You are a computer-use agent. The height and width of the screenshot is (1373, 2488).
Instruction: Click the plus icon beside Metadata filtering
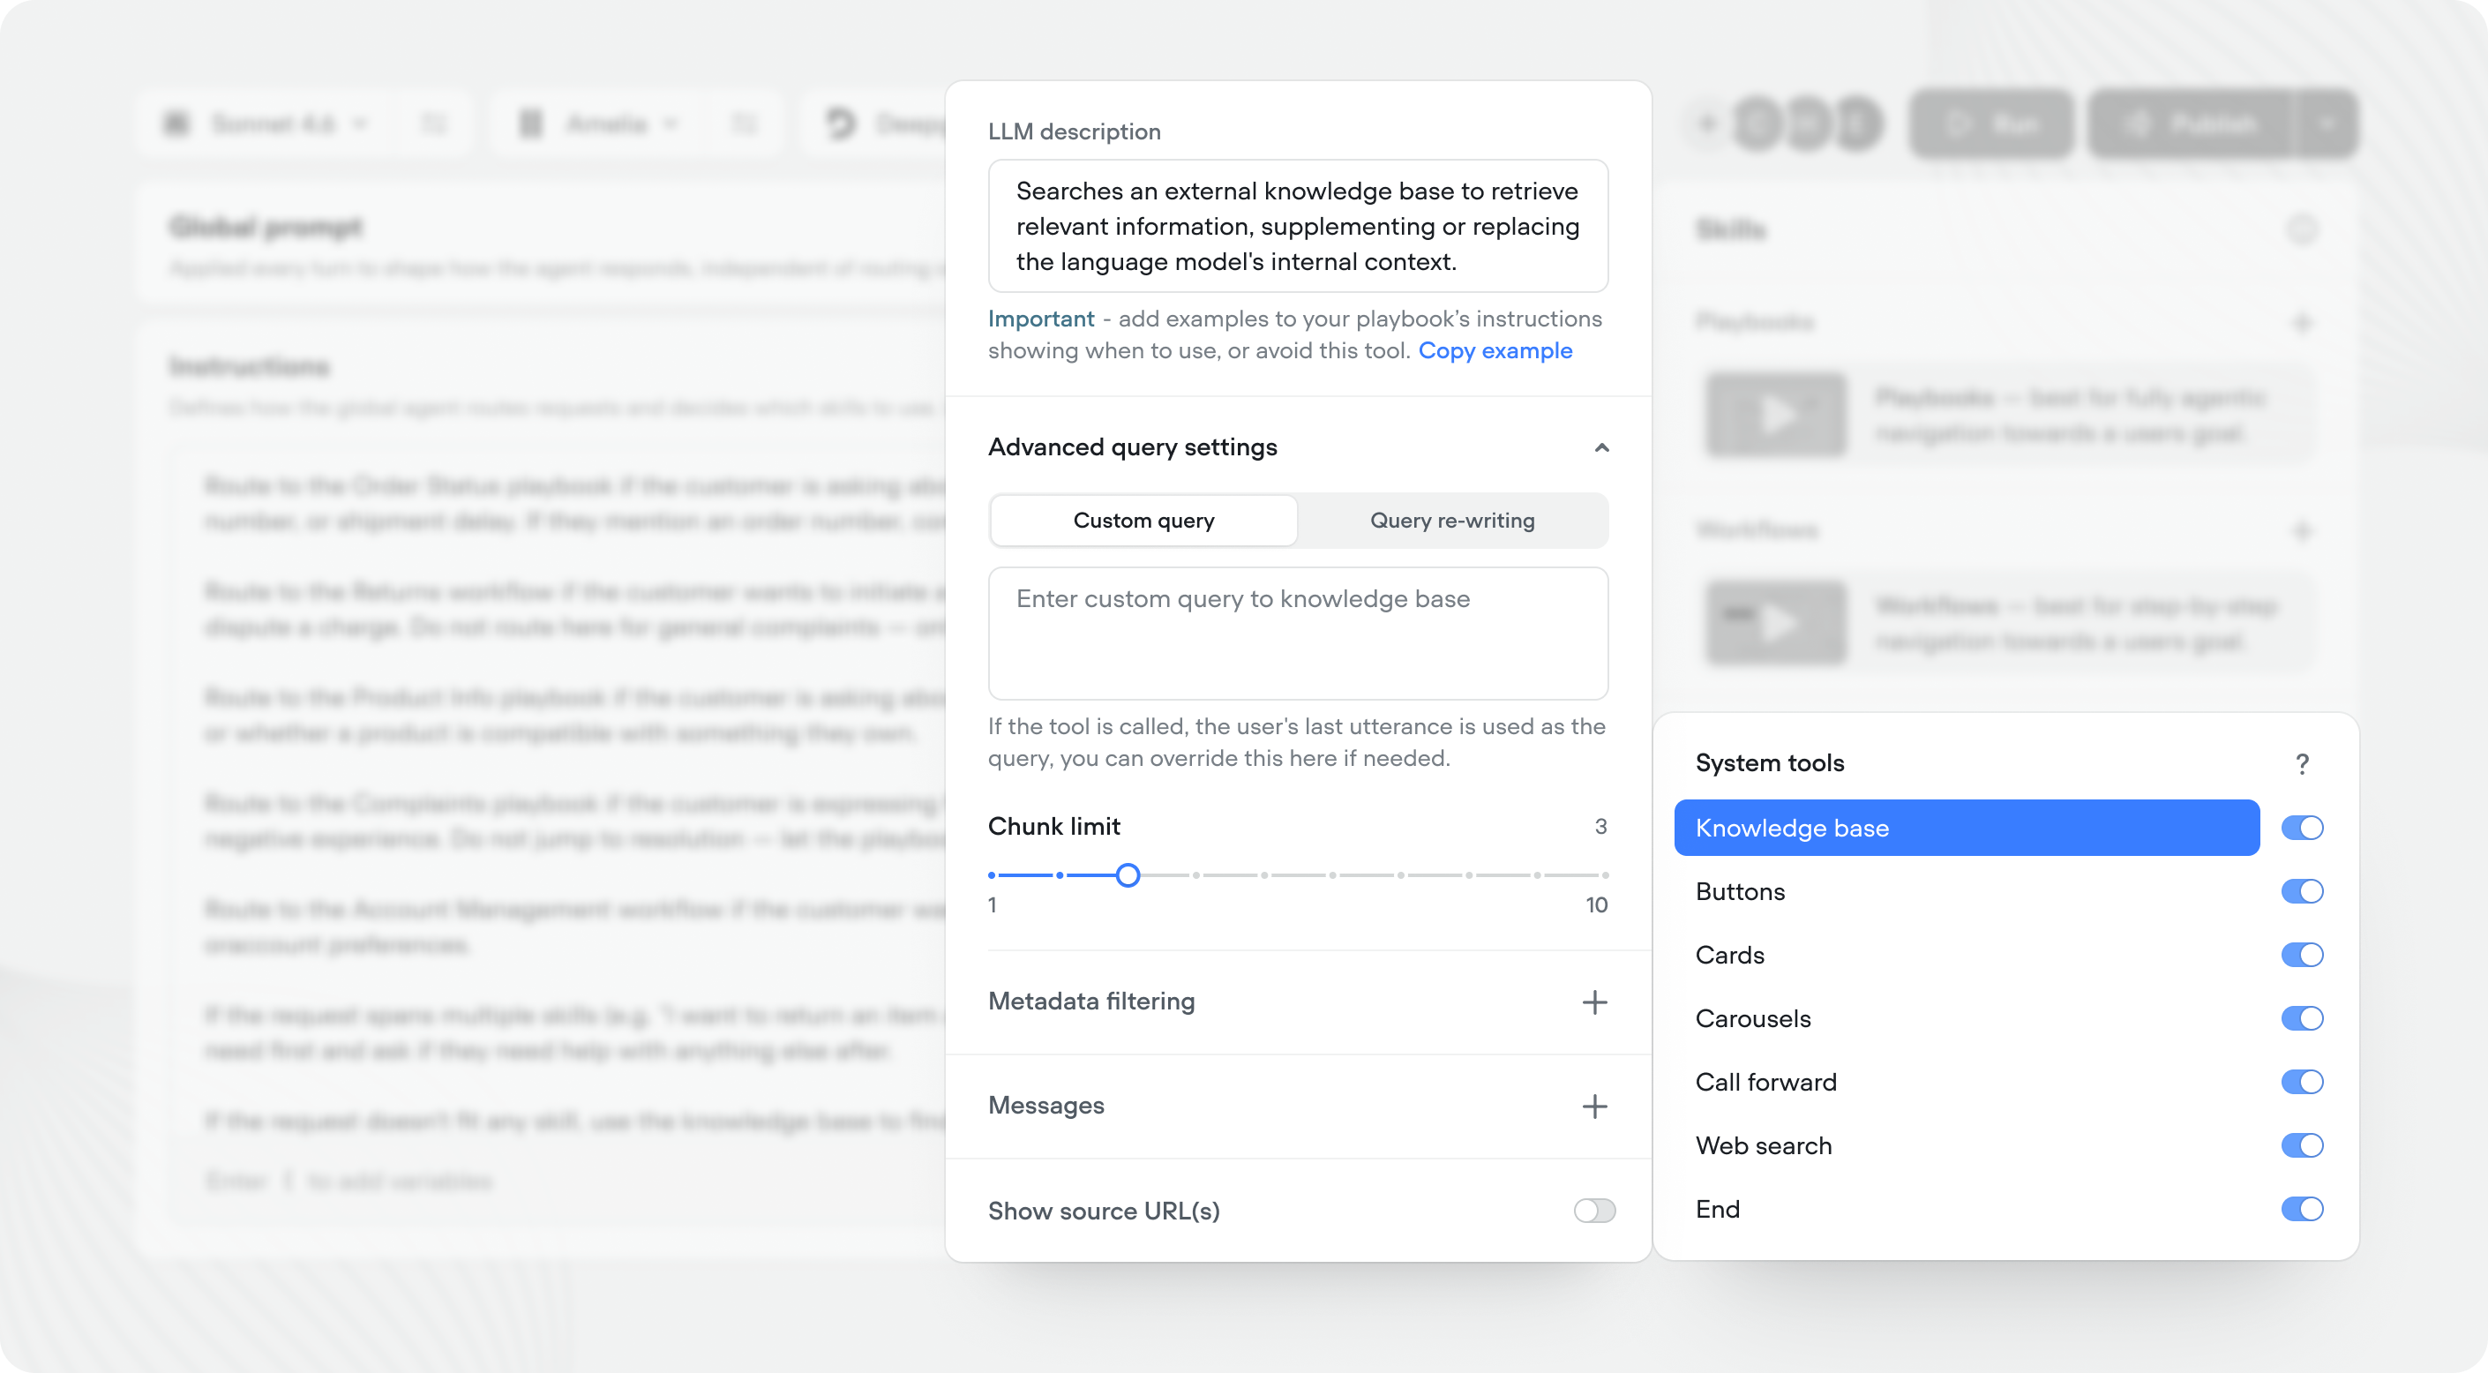(1595, 1002)
